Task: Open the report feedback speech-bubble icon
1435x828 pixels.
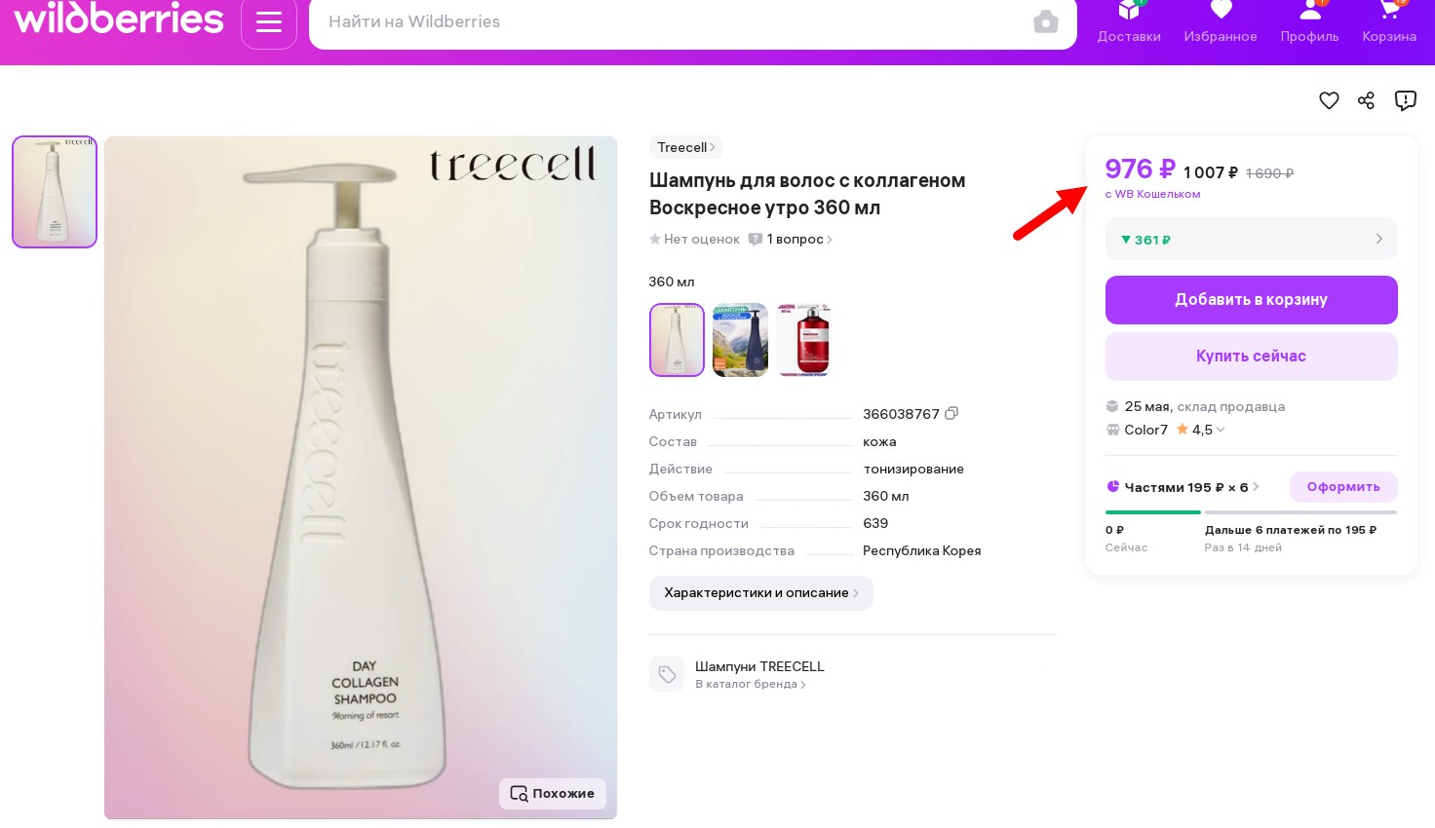Action: tap(1405, 100)
